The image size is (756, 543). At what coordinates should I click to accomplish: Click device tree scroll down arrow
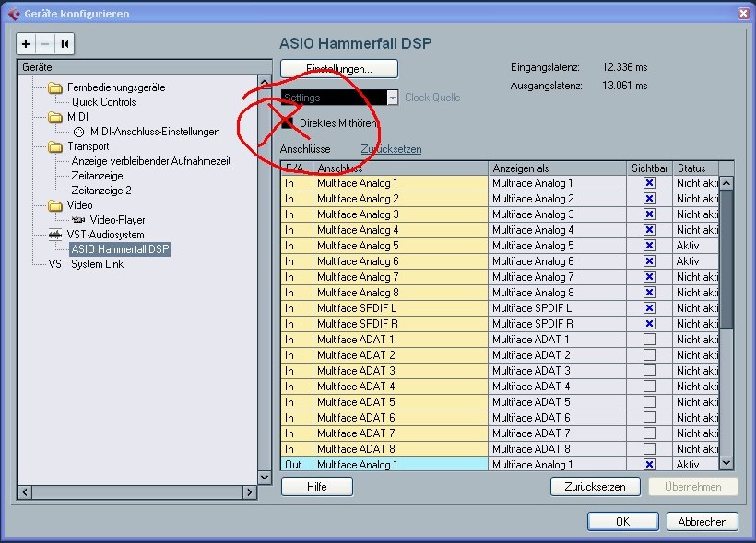click(265, 478)
